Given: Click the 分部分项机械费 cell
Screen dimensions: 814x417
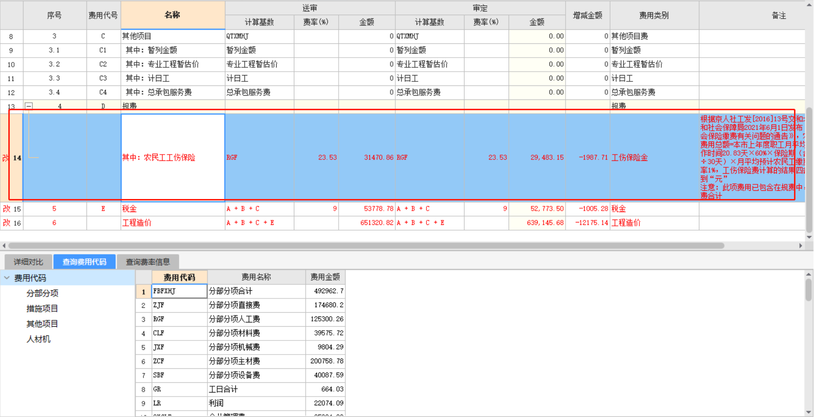Looking at the screenshot, I should pos(257,347).
